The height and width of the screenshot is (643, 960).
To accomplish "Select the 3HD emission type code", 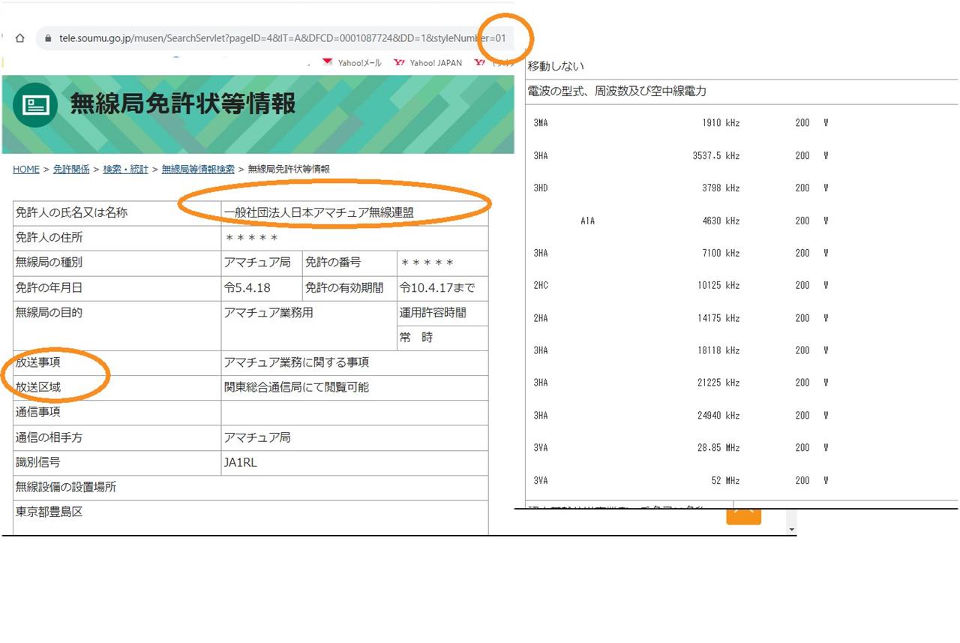I will click(x=541, y=188).
